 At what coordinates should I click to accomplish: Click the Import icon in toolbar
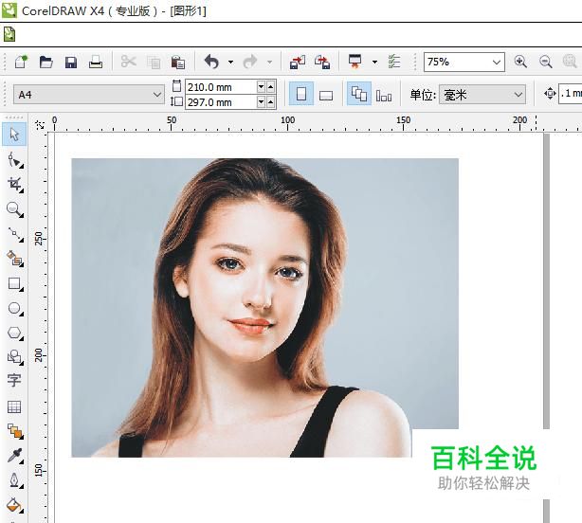tap(298, 63)
